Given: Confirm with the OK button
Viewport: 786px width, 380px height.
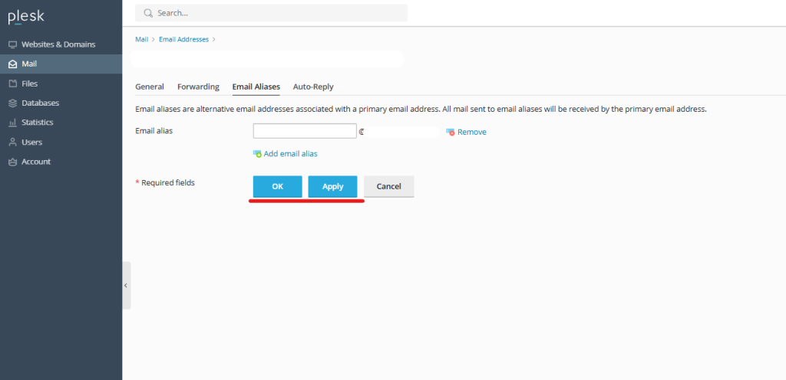Looking at the screenshot, I should click(x=278, y=186).
